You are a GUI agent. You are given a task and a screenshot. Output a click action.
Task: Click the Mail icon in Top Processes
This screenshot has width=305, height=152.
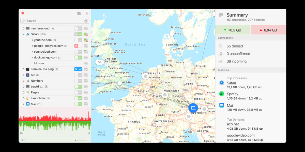(222, 105)
